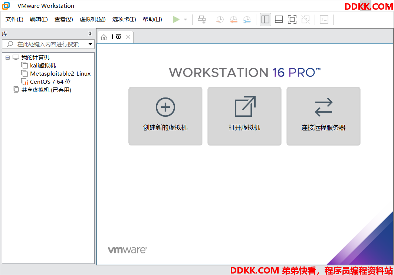This screenshot has width=394, height=275.
Task: Click the vmware logo at bottom
Action: click(127, 250)
